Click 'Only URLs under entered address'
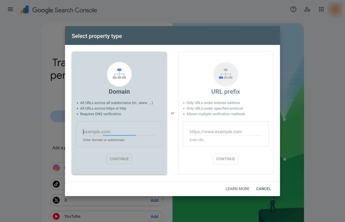Viewport: 345px width, 222px height. point(213,103)
